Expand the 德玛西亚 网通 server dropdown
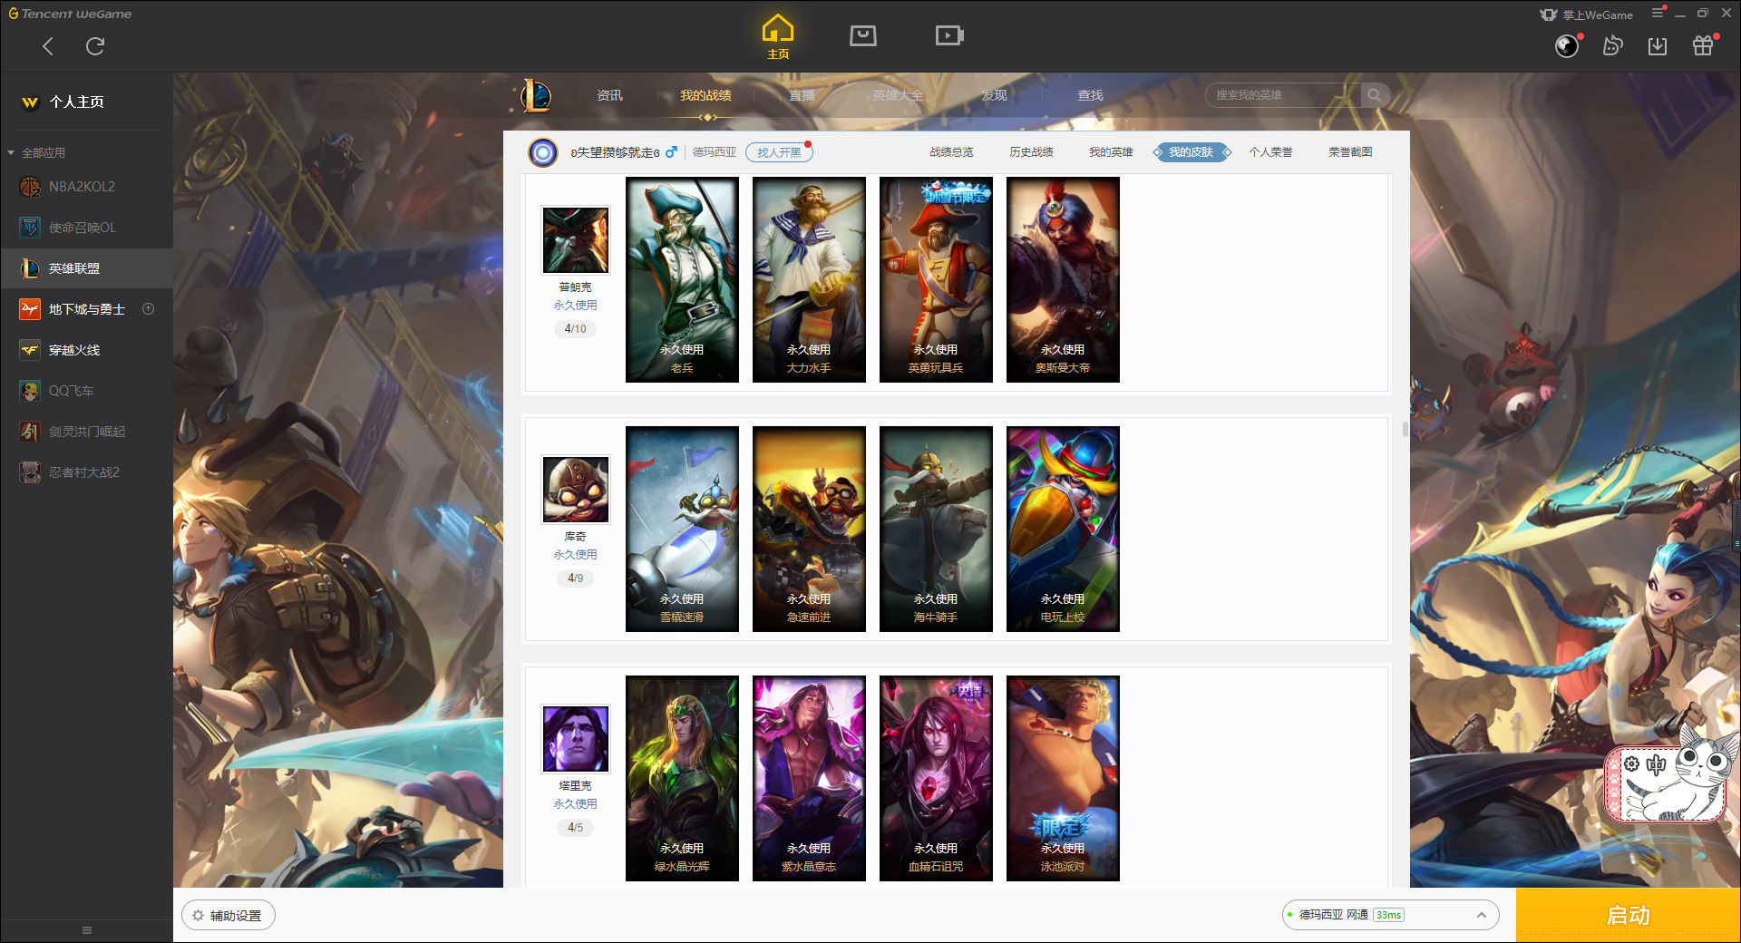The height and width of the screenshot is (943, 1741). [1389, 915]
